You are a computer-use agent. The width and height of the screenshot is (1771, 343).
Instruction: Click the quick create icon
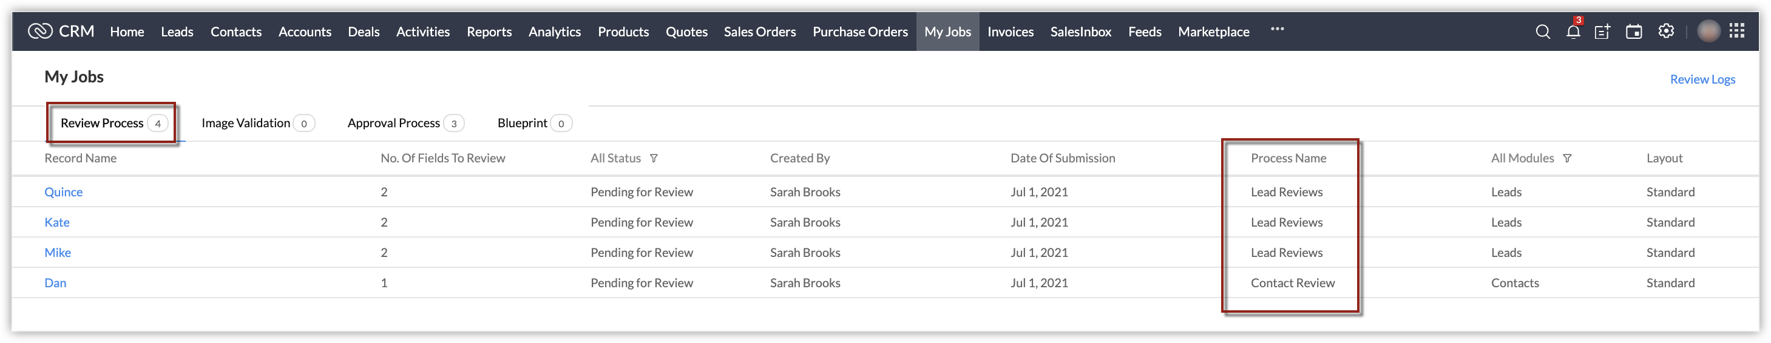(x=1602, y=32)
